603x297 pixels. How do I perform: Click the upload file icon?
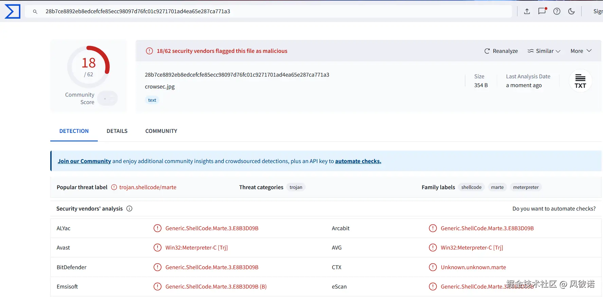tap(527, 12)
